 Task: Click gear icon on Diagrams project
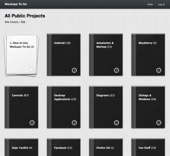(x=116, y=123)
